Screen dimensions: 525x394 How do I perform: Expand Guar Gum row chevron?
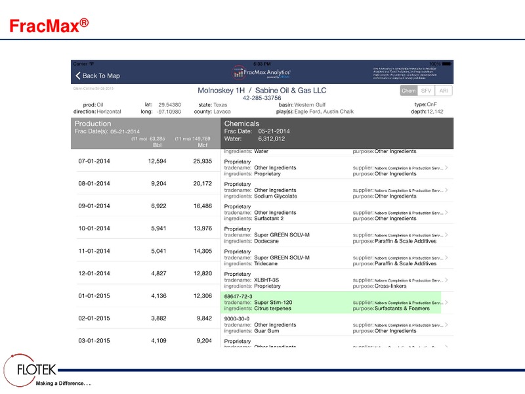[x=446, y=324]
